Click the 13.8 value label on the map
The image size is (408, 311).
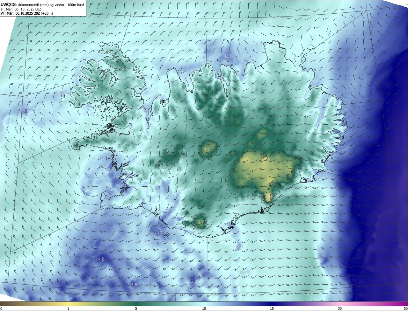tap(193, 281)
